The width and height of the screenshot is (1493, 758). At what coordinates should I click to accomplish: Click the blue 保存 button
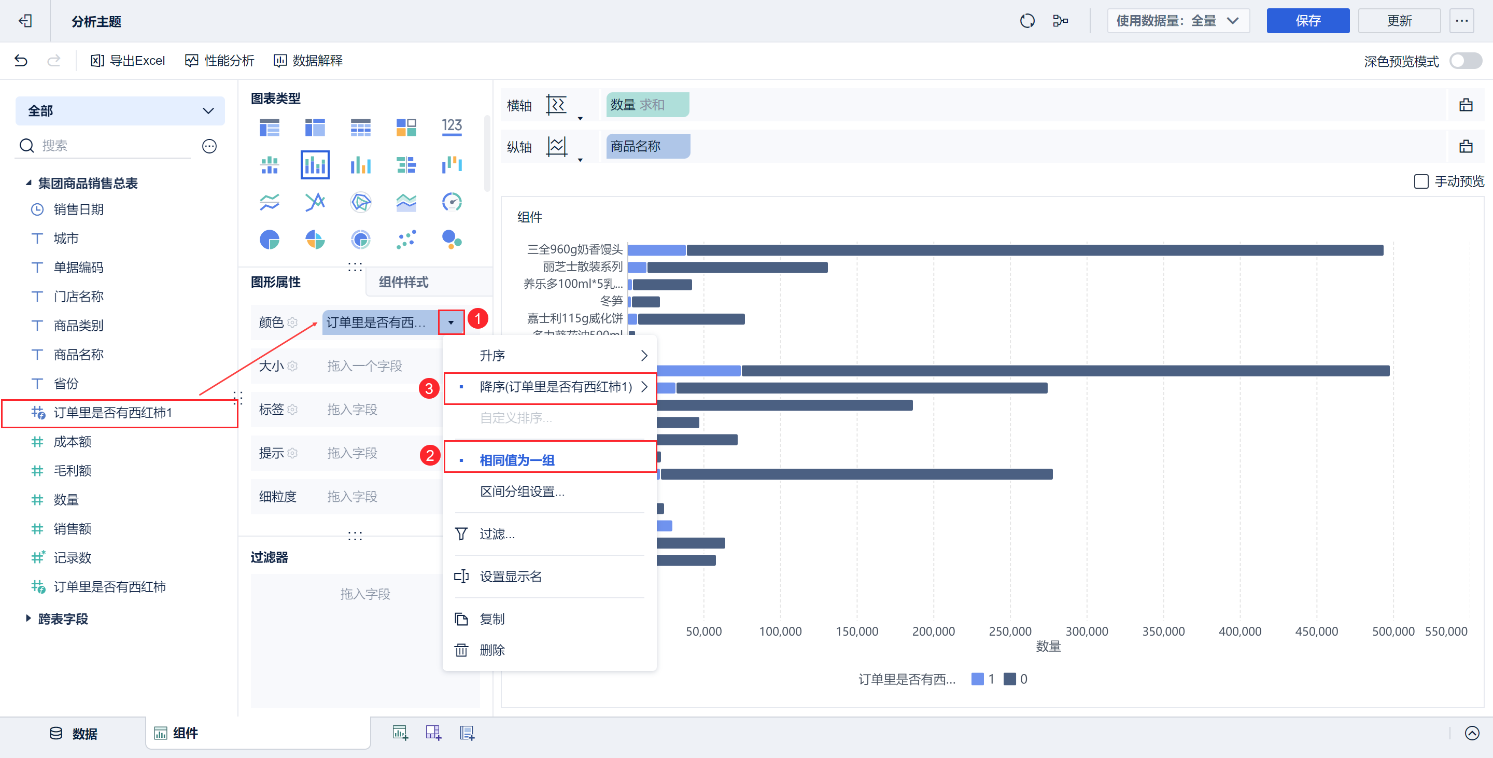point(1307,21)
